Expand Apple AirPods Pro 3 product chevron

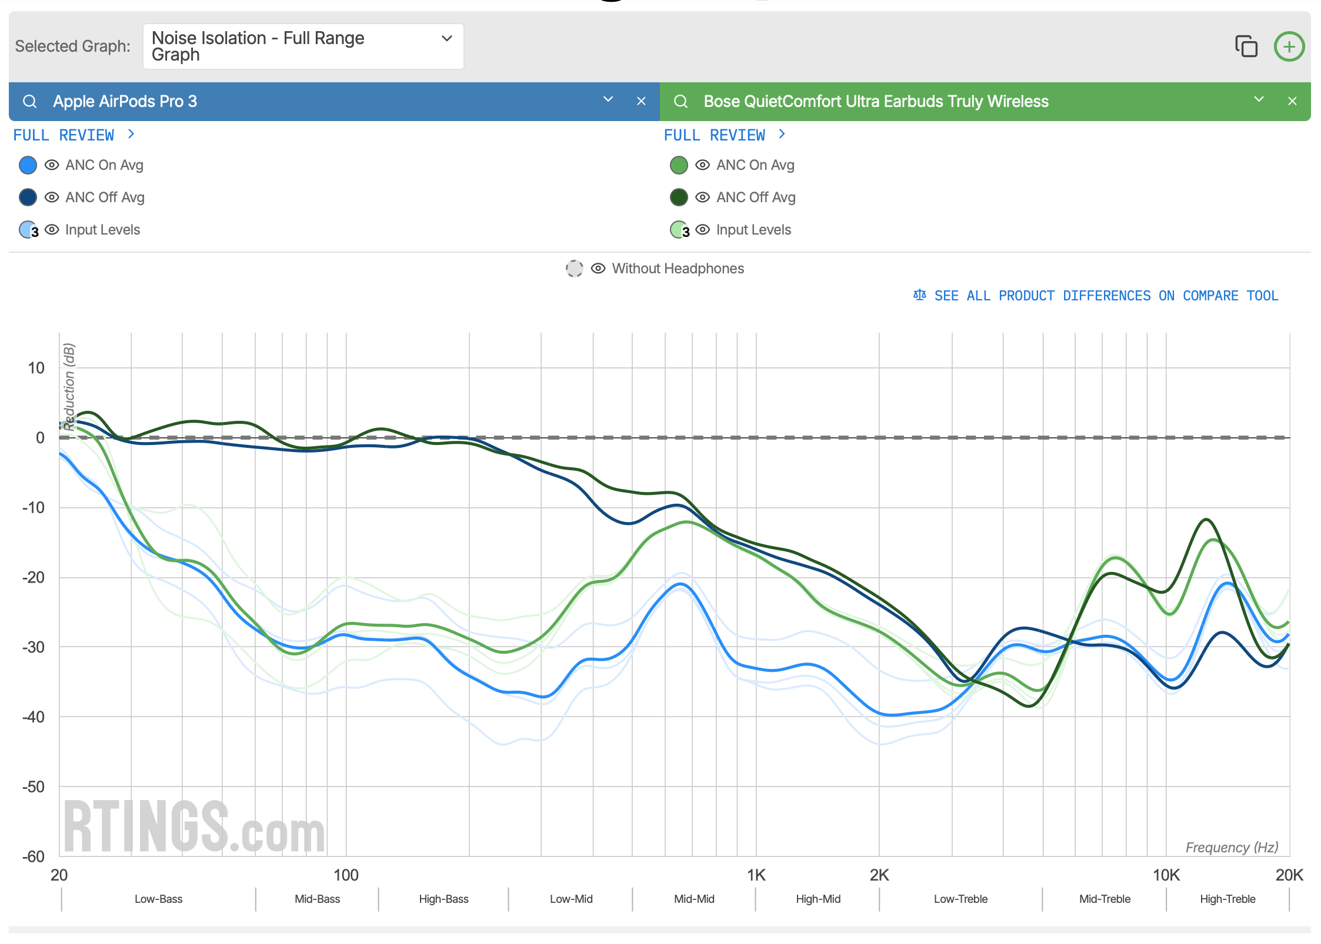(x=608, y=100)
